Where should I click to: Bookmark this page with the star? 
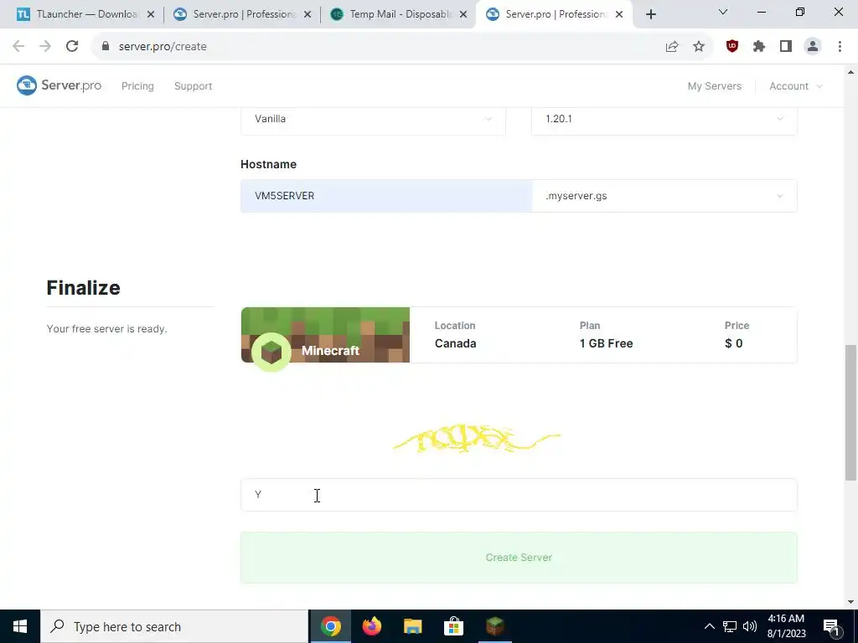pyautogui.click(x=699, y=47)
